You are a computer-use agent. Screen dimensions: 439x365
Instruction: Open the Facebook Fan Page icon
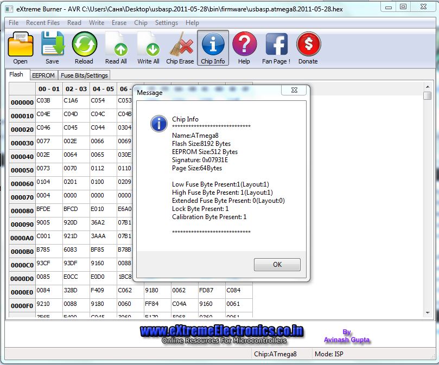pos(276,48)
